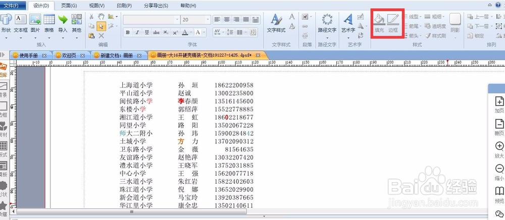Switch to the 页面(G) tab
This screenshot has height=220, width=505.
(x=69, y=6)
